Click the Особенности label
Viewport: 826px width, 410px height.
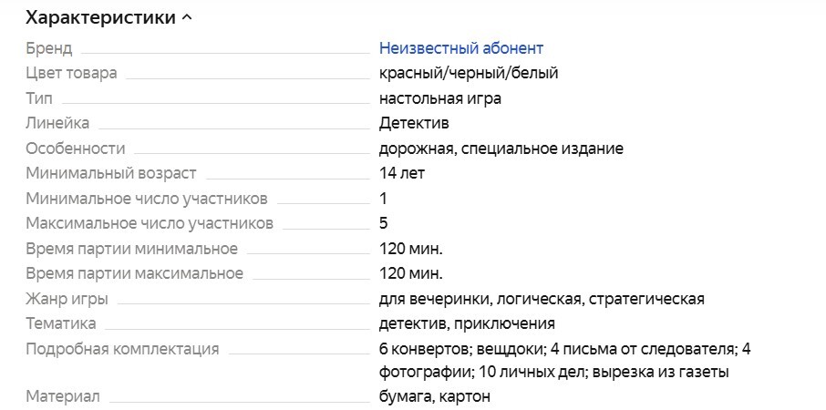pos(76,149)
